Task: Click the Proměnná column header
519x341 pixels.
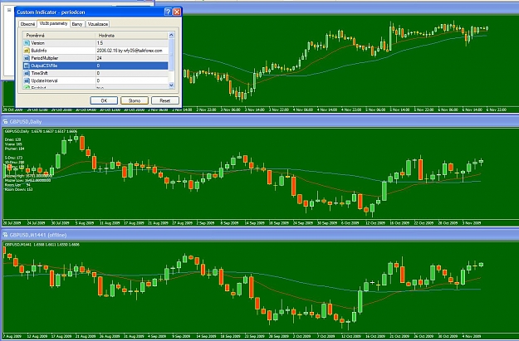Action: click(59, 36)
